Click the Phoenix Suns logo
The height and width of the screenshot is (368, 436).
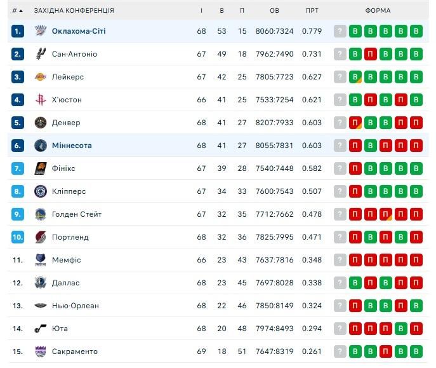pyautogui.click(x=41, y=168)
